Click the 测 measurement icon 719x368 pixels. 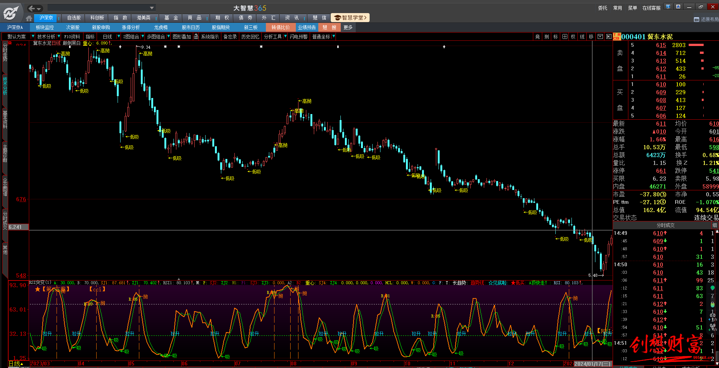click(547, 37)
